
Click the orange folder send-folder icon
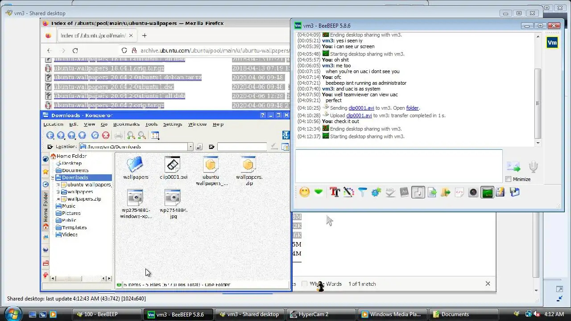446,192
